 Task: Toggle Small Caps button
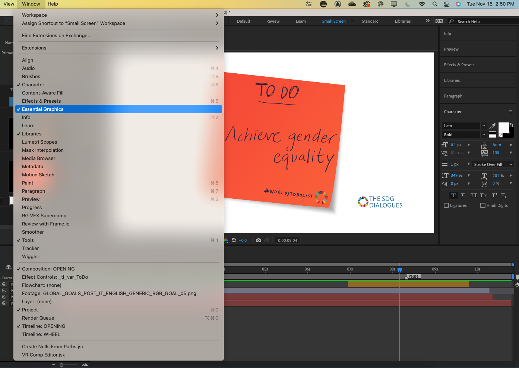coord(483,195)
